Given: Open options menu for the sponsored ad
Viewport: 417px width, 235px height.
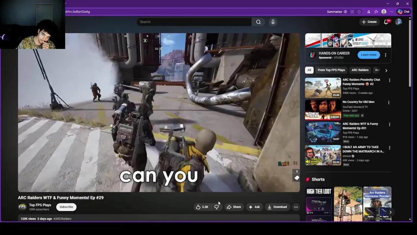Looking at the screenshot, I should (386, 55).
